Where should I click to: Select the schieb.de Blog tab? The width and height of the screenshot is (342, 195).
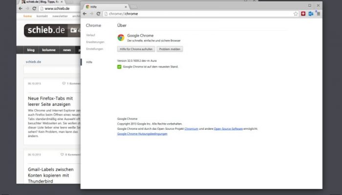(x=42, y=2)
